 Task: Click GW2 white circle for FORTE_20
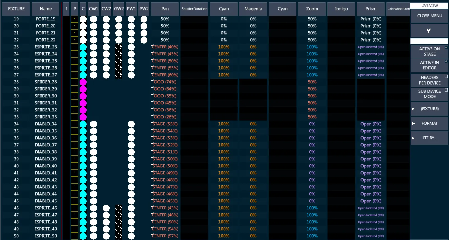pos(119,26)
